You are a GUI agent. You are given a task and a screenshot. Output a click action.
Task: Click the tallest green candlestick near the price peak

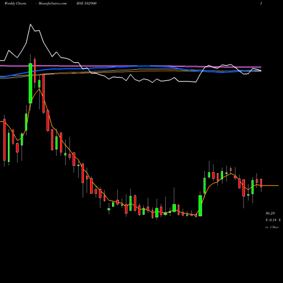pyautogui.click(x=31, y=83)
